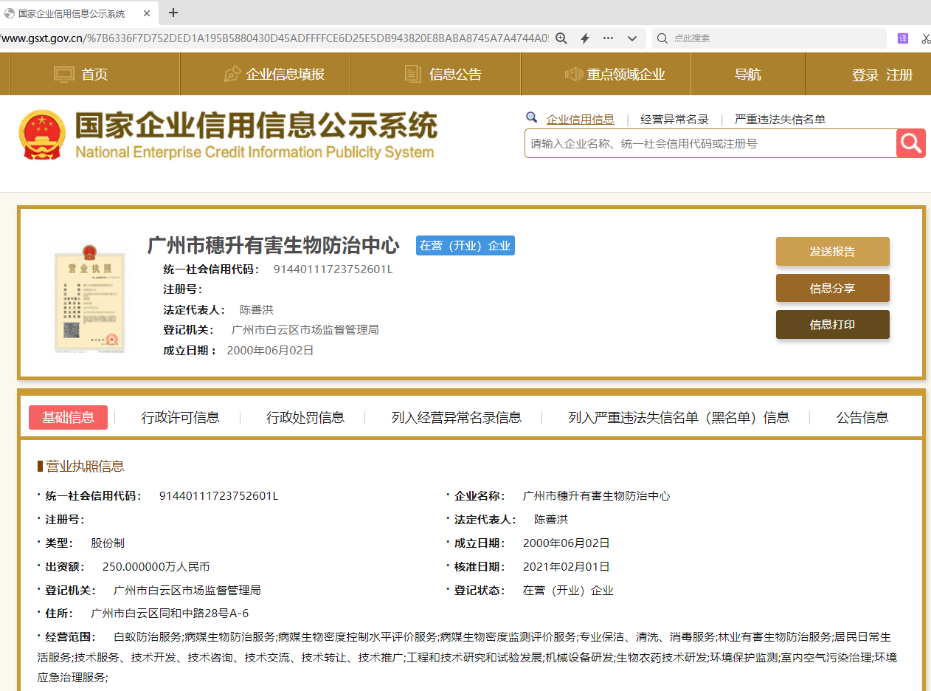Open the business license thumbnail image
Screen dimensions: 931x691
click(90, 298)
